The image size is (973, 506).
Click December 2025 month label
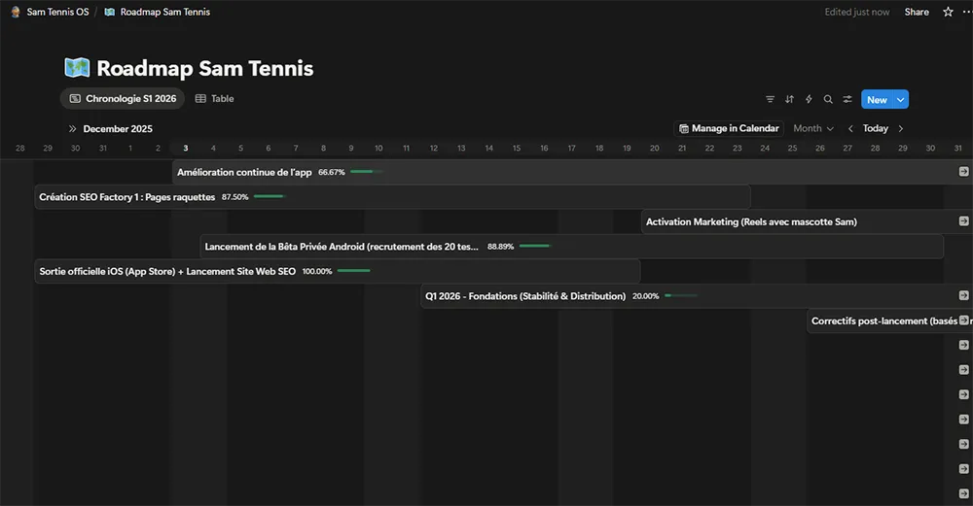click(x=118, y=129)
